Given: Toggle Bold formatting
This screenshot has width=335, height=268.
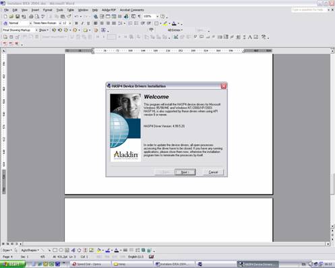Looking at the screenshot, I should coord(76,23).
